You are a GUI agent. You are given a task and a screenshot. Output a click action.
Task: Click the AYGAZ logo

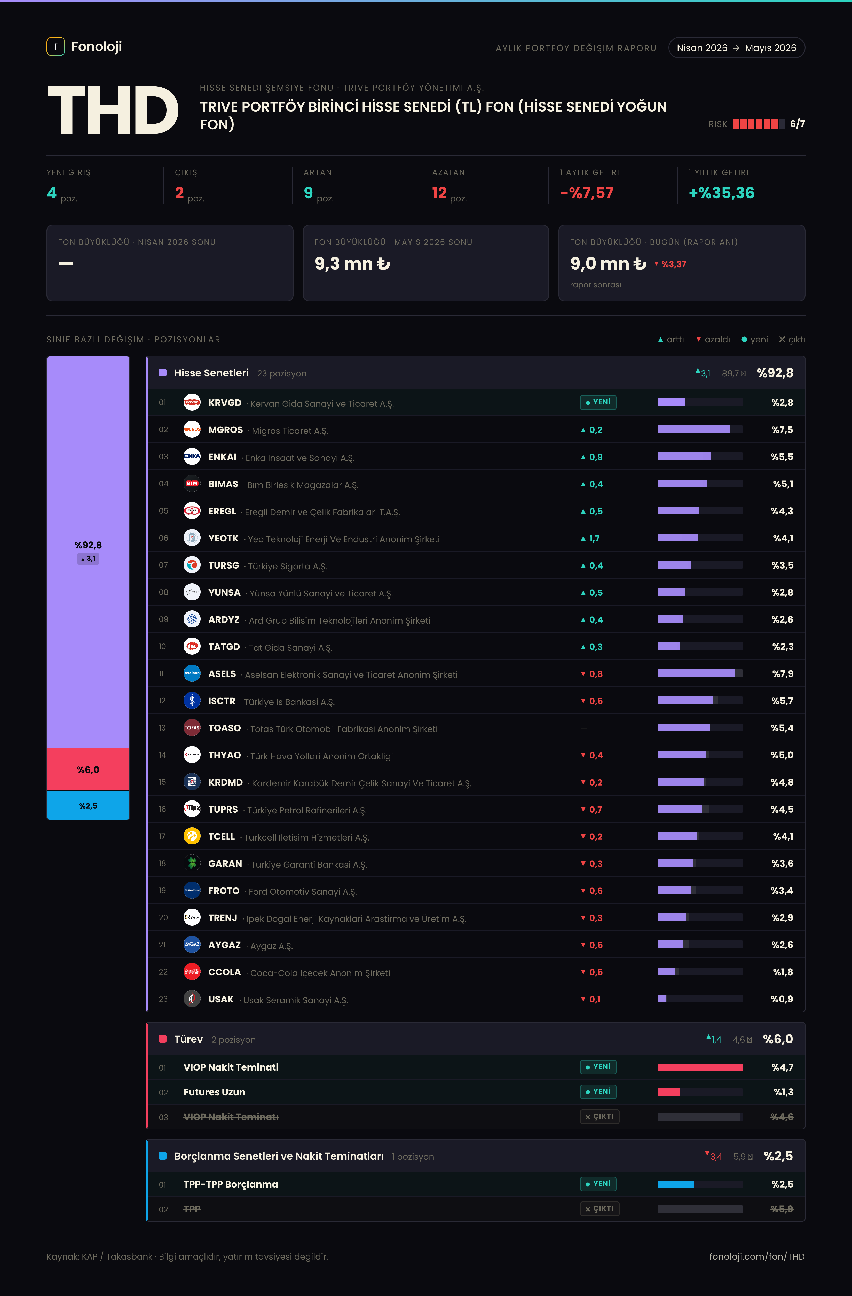[x=192, y=945]
